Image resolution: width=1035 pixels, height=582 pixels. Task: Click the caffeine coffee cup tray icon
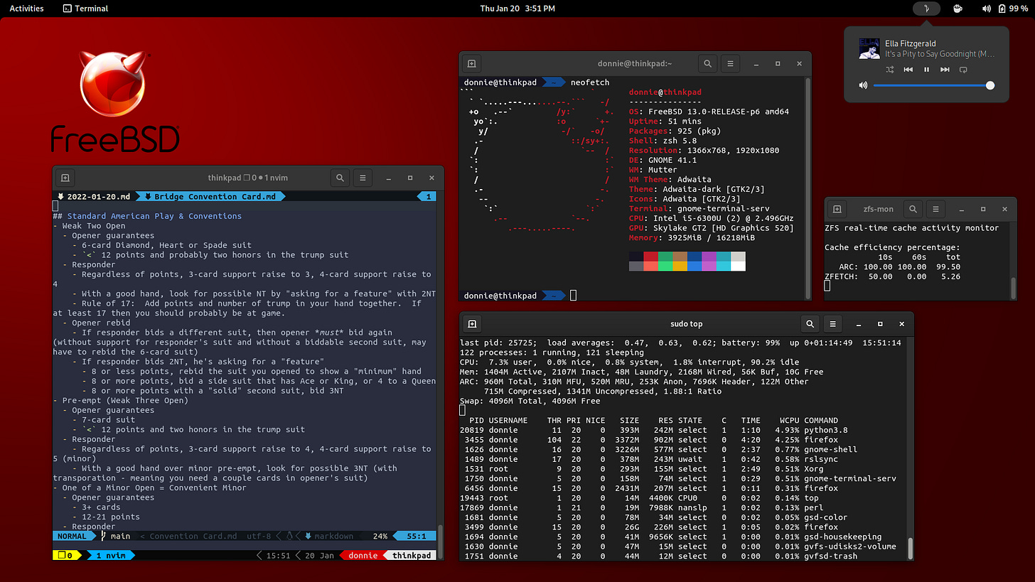click(x=958, y=9)
